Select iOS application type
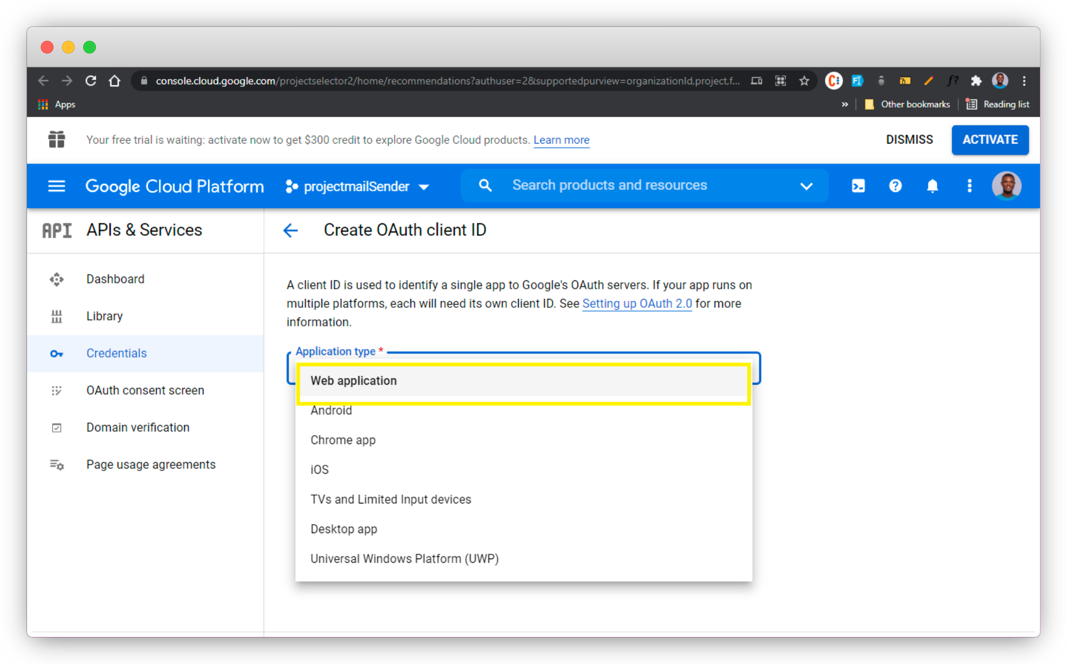 pos(524,470)
